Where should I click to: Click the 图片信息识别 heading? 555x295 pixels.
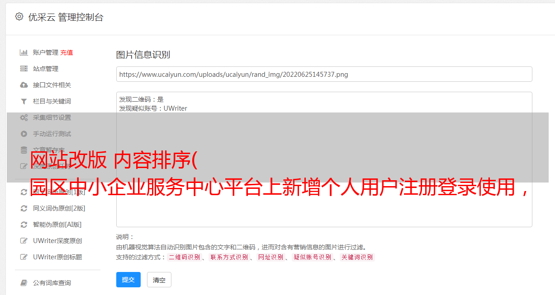coord(143,55)
